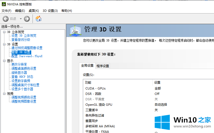Open the 3D 设置(3) menu

[x=50, y=11]
